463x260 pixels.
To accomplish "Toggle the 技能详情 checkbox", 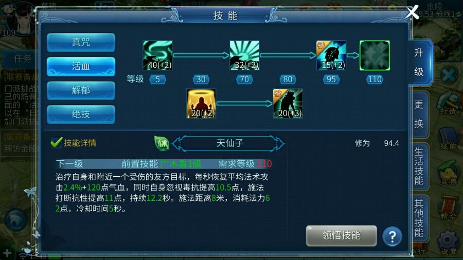I will 56,143.
